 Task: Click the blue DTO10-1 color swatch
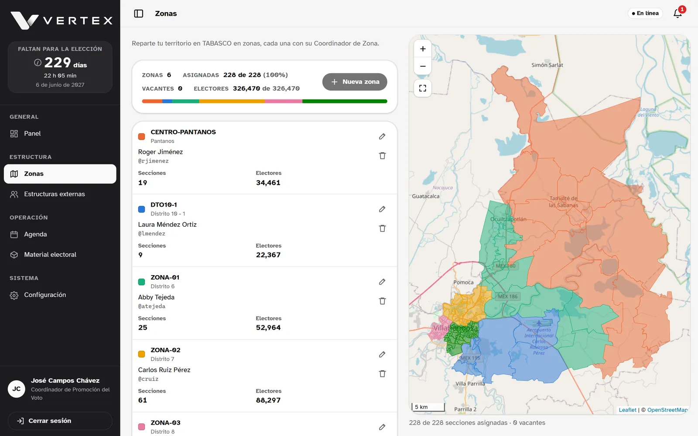point(142,209)
